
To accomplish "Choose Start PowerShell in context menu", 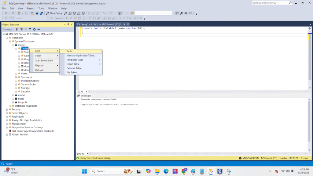I will (x=44, y=61).
